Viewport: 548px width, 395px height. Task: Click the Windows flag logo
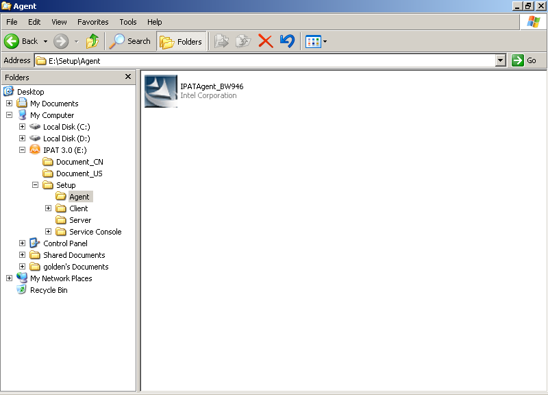pos(534,22)
